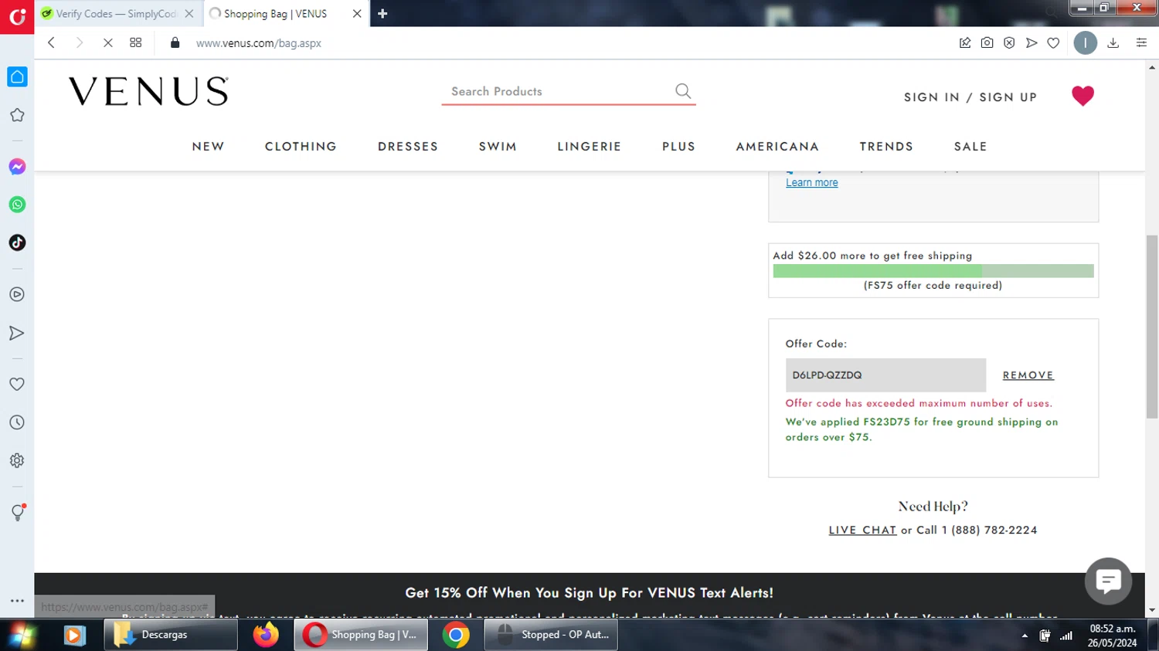View site security lock info

pos(175,43)
